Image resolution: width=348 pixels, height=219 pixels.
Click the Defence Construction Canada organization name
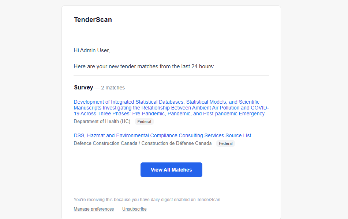(x=142, y=143)
